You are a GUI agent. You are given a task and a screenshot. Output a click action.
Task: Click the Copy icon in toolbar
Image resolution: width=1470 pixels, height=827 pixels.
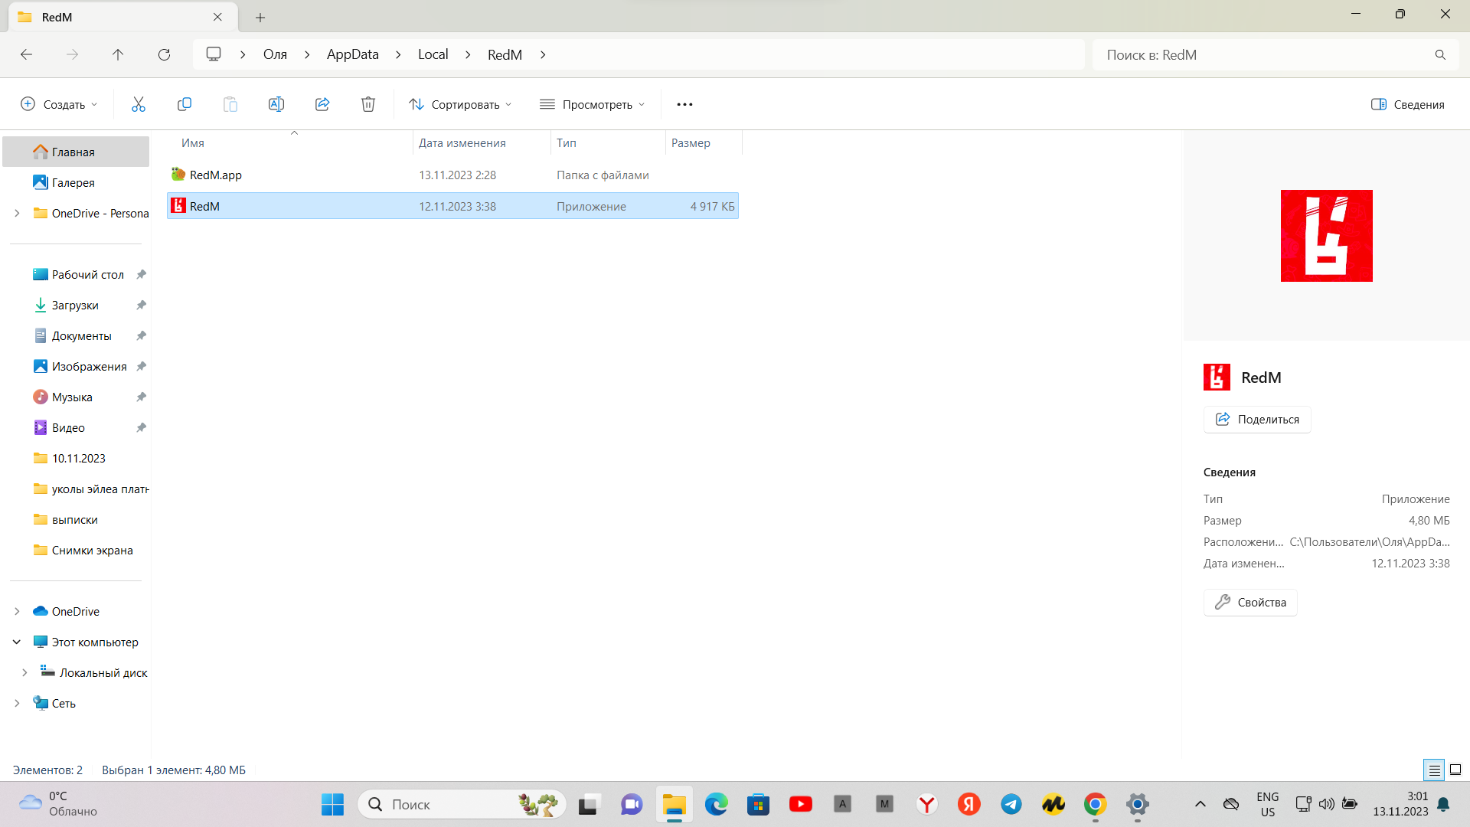tap(185, 104)
